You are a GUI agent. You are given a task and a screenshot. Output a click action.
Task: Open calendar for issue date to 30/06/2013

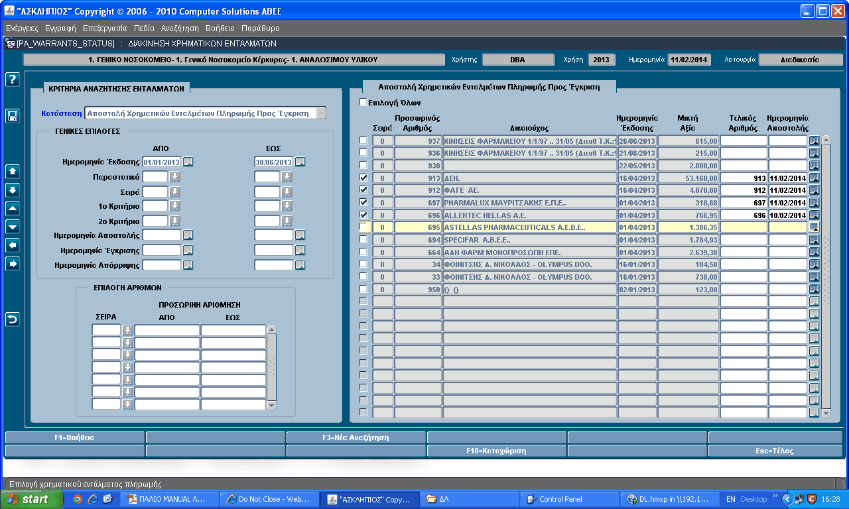(300, 162)
